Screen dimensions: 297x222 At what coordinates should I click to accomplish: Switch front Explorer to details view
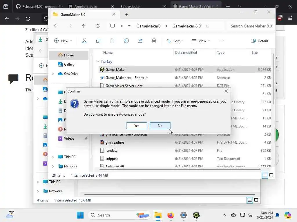coord(265,175)
